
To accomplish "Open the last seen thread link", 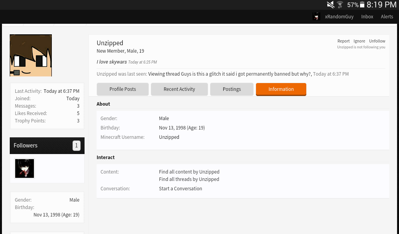I will point(230,74).
